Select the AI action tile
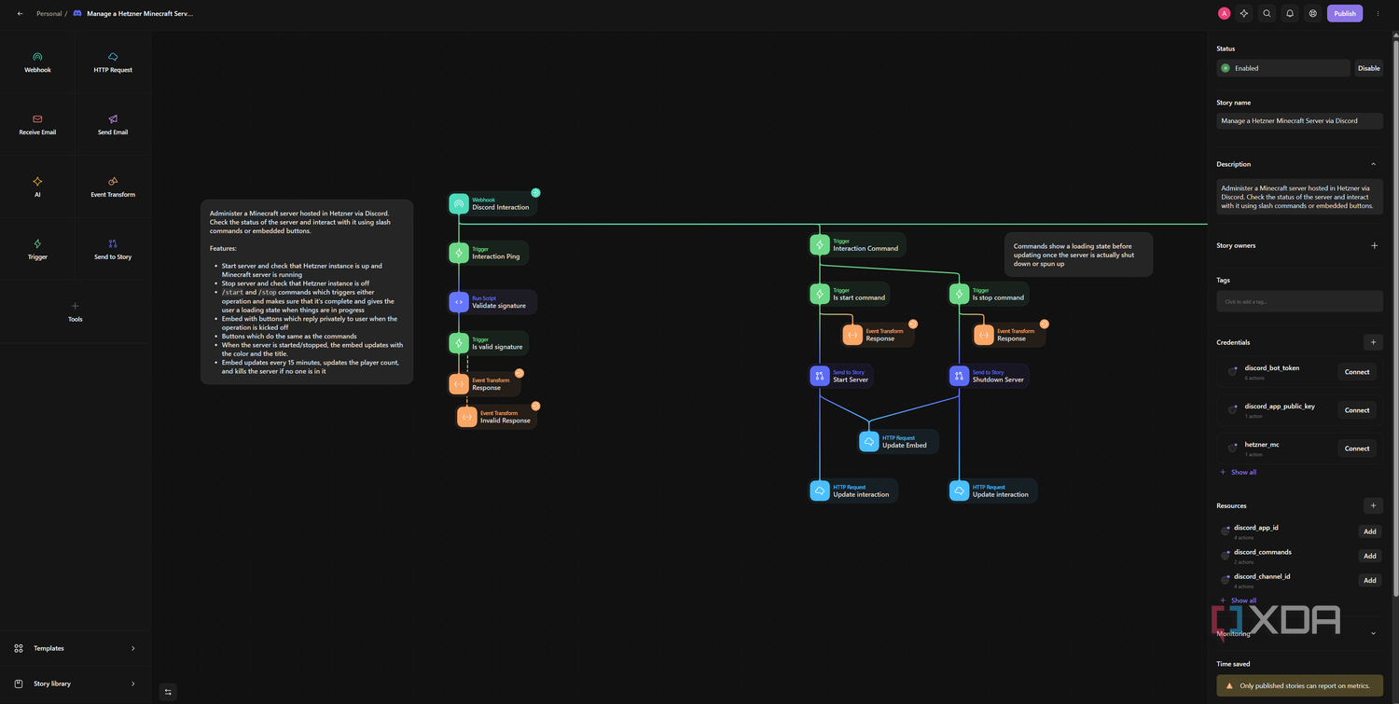This screenshot has width=1399, height=704. pos(37,187)
